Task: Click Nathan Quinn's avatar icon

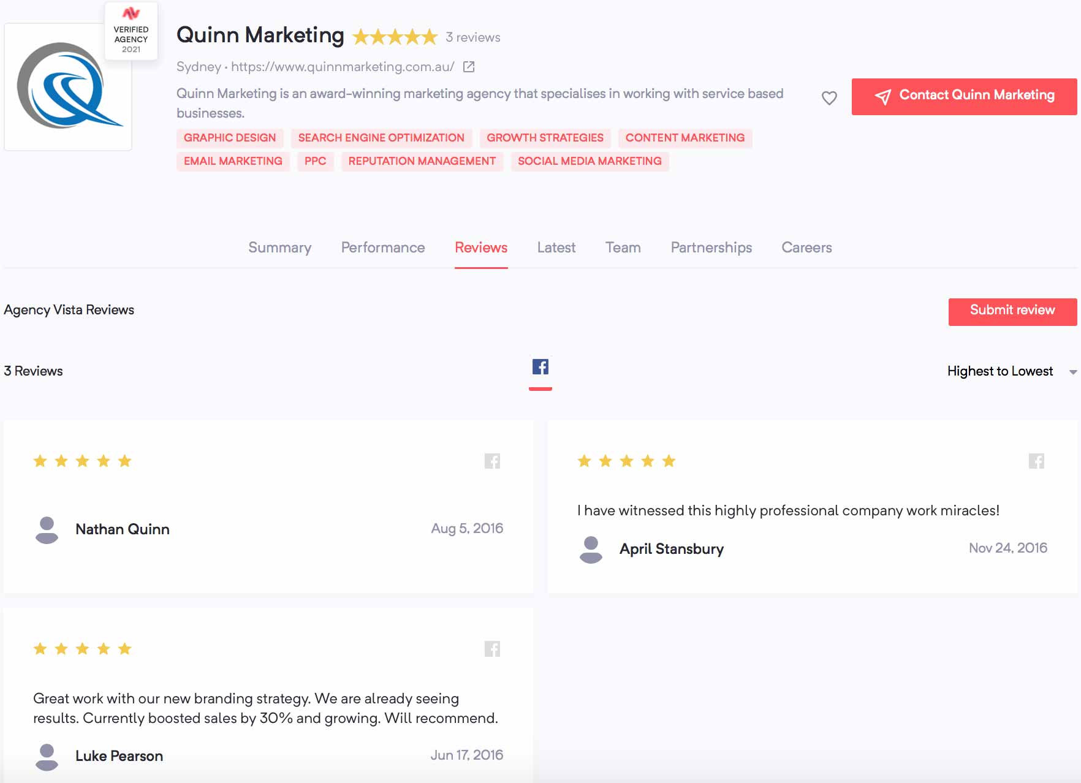Action: tap(47, 530)
